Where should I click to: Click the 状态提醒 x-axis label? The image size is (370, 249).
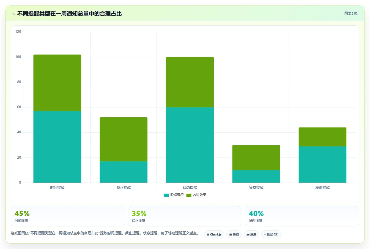point(190,188)
